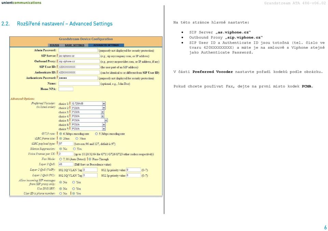328x231 pixels.
Task: Open the STATUS tab
Action: (x=54, y=45)
